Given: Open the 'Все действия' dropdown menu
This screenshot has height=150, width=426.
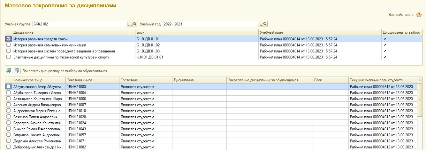Looking at the screenshot, I should [401, 15].
